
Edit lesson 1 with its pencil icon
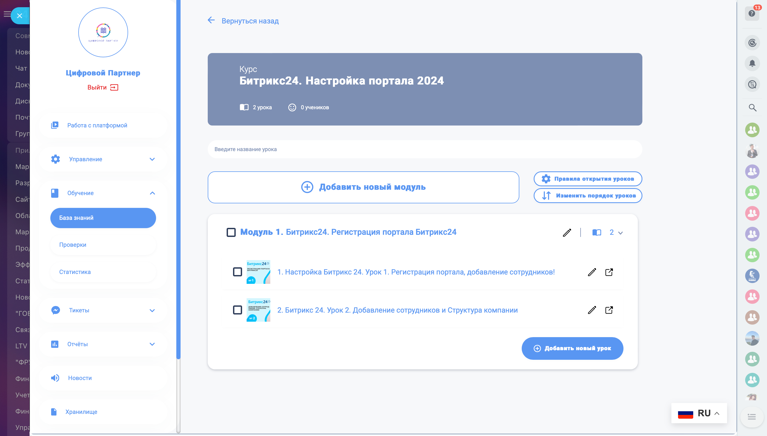pos(592,272)
